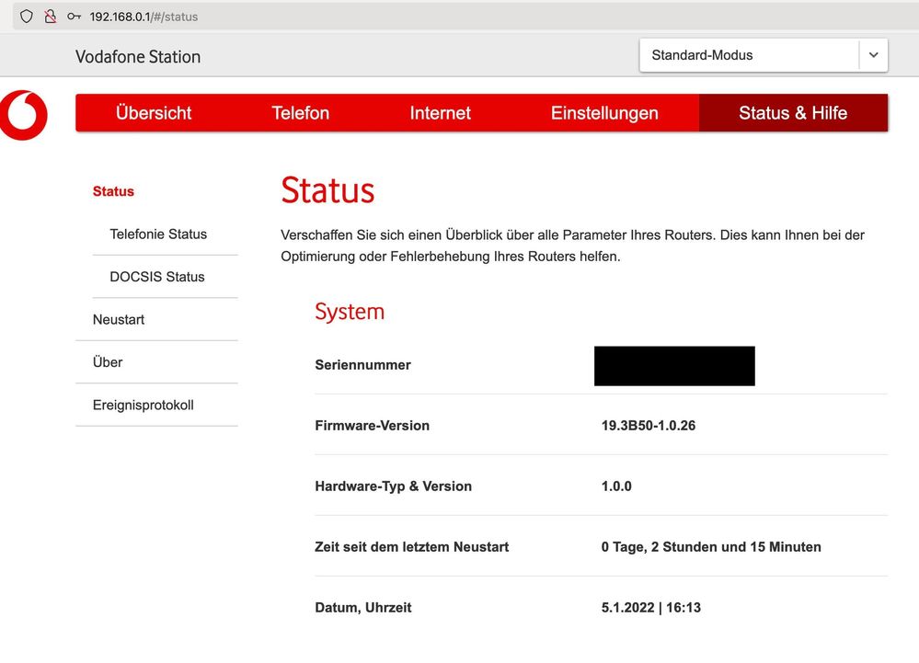The height and width of the screenshot is (663, 919).
Task: Click the insecure connection lock icon
Action: (x=51, y=17)
